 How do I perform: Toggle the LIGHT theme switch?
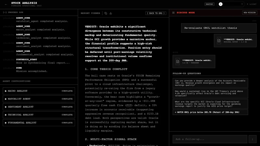point(252,4)
